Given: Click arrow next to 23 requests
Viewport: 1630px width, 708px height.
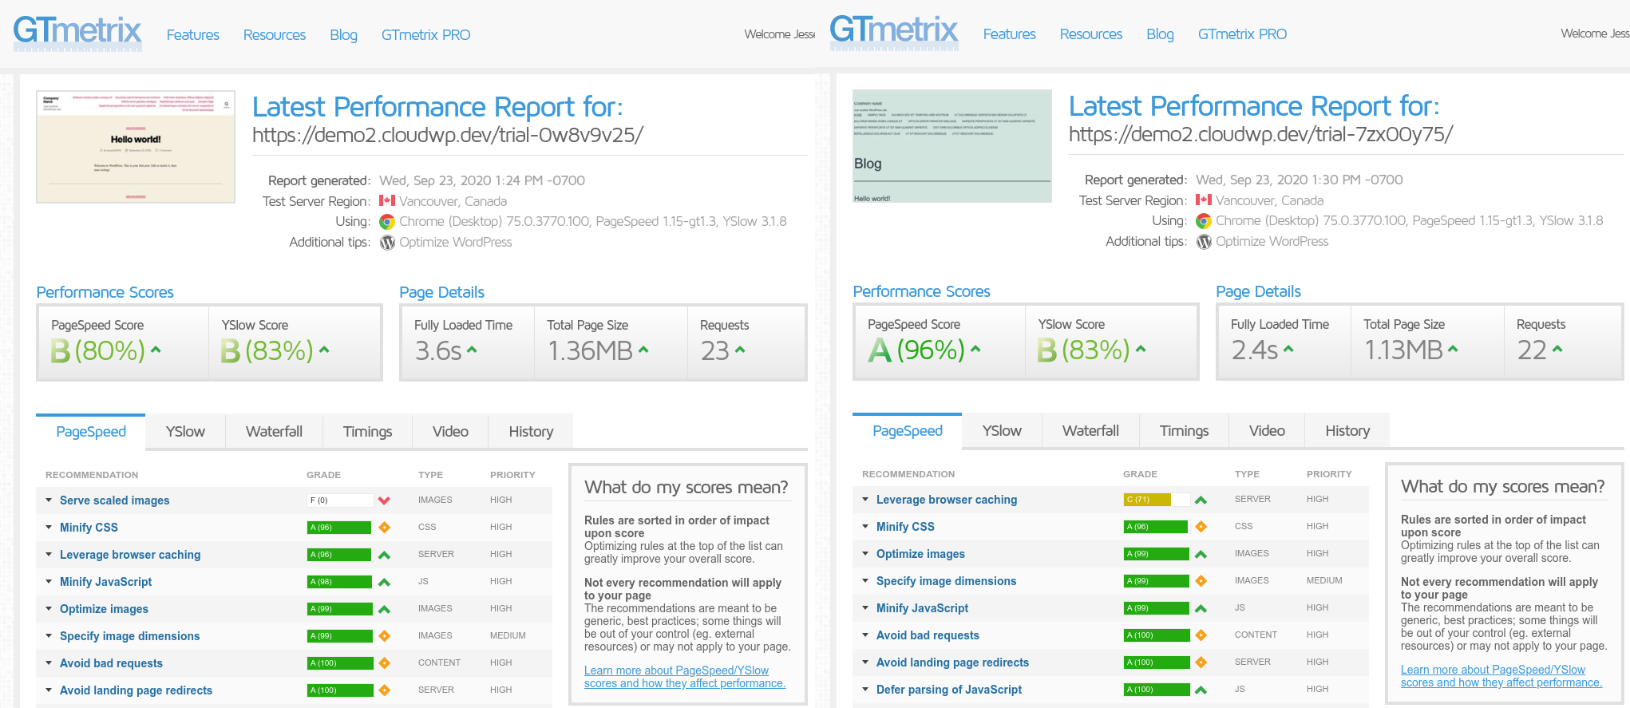Looking at the screenshot, I should [740, 350].
